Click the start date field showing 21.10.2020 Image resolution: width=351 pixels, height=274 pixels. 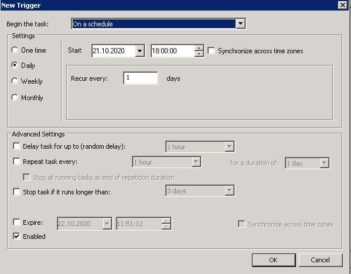(x=114, y=51)
